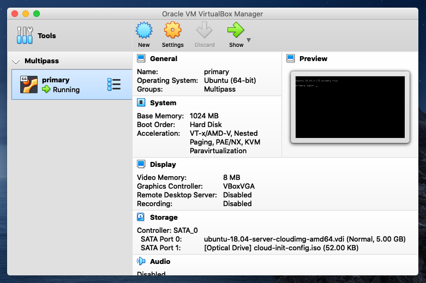Click the VM preview screen thumbnail
This screenshot has width=426, height=283.
click(350, 106)
